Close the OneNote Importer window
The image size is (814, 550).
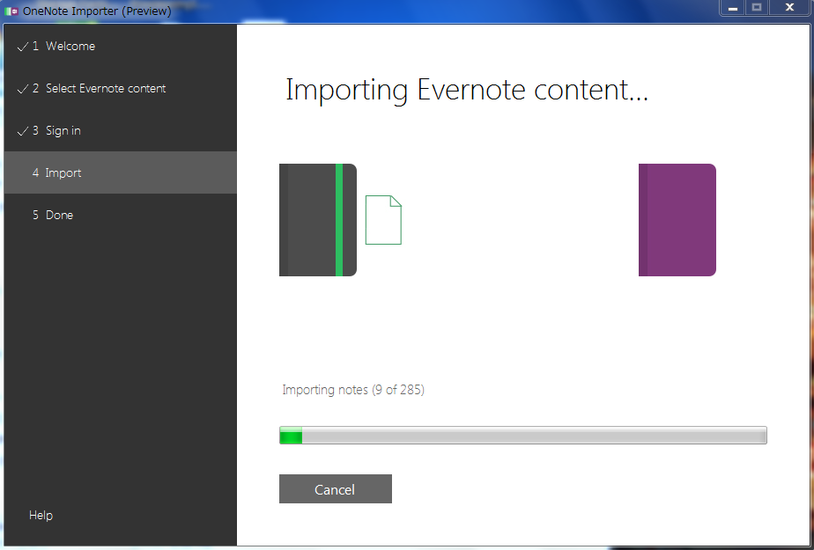[x=789, y=8]
